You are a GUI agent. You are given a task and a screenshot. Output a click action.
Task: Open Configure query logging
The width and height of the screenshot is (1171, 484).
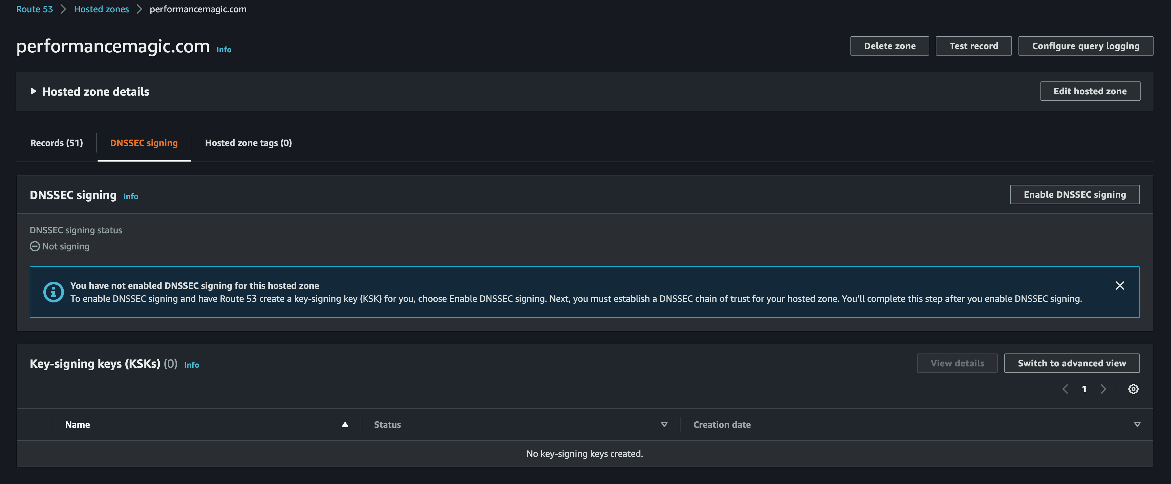[x=1086, y=46]
